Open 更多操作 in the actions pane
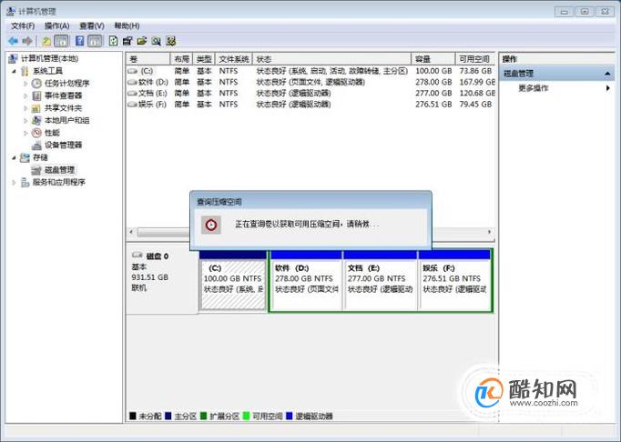The height and width of the screenshot is (442, 621). tap(533, 88)
